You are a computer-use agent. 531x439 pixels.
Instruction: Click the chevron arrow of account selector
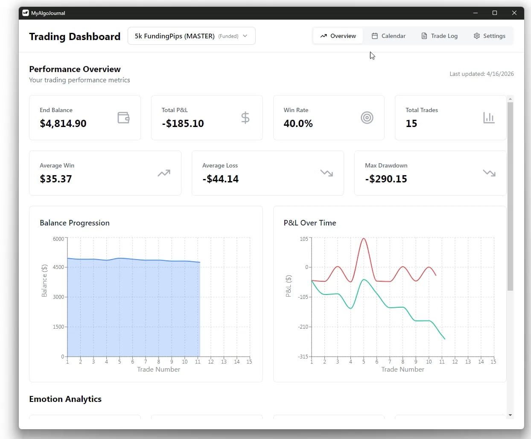pos(245,36)
